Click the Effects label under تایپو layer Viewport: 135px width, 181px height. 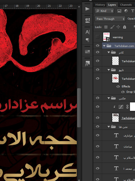pyautogui.click(x=126, y=87)
